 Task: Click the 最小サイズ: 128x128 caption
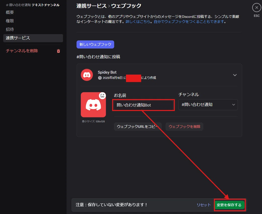93,122
